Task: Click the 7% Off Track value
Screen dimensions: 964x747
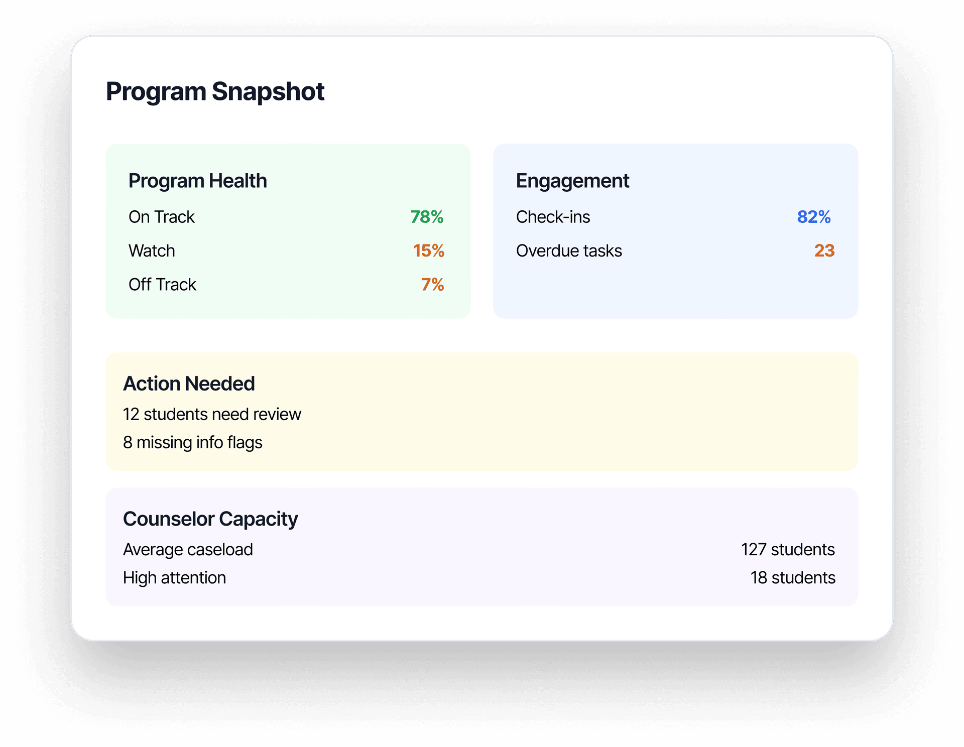Action: coord(432,285)
